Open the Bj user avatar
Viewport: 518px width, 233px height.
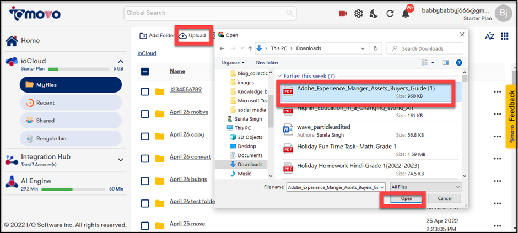pos(504,13)
